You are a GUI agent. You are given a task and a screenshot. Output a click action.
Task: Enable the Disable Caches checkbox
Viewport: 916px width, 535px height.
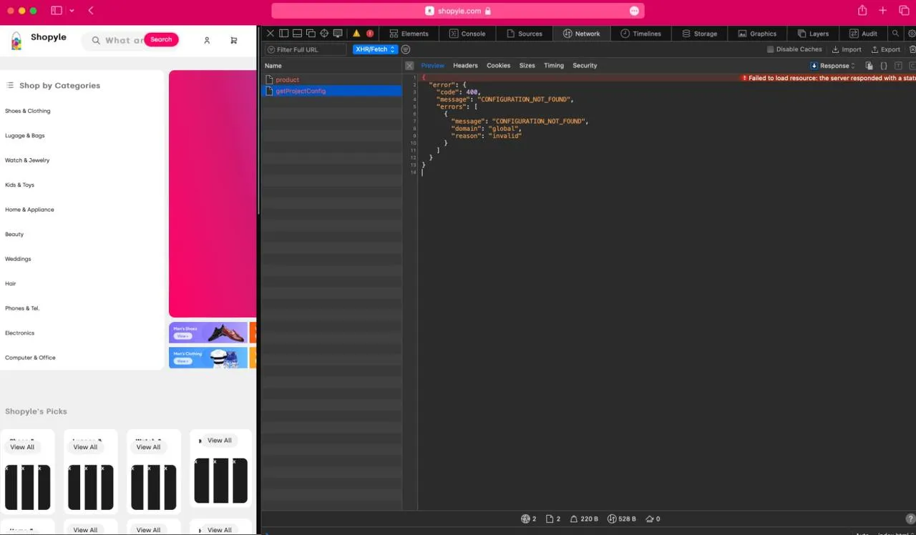(770, 49)
